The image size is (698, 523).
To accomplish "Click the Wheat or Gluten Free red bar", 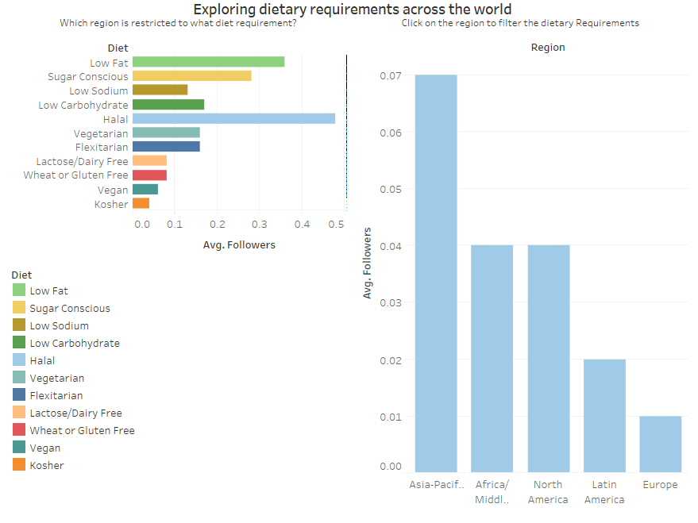I will (x=149, y=175).
